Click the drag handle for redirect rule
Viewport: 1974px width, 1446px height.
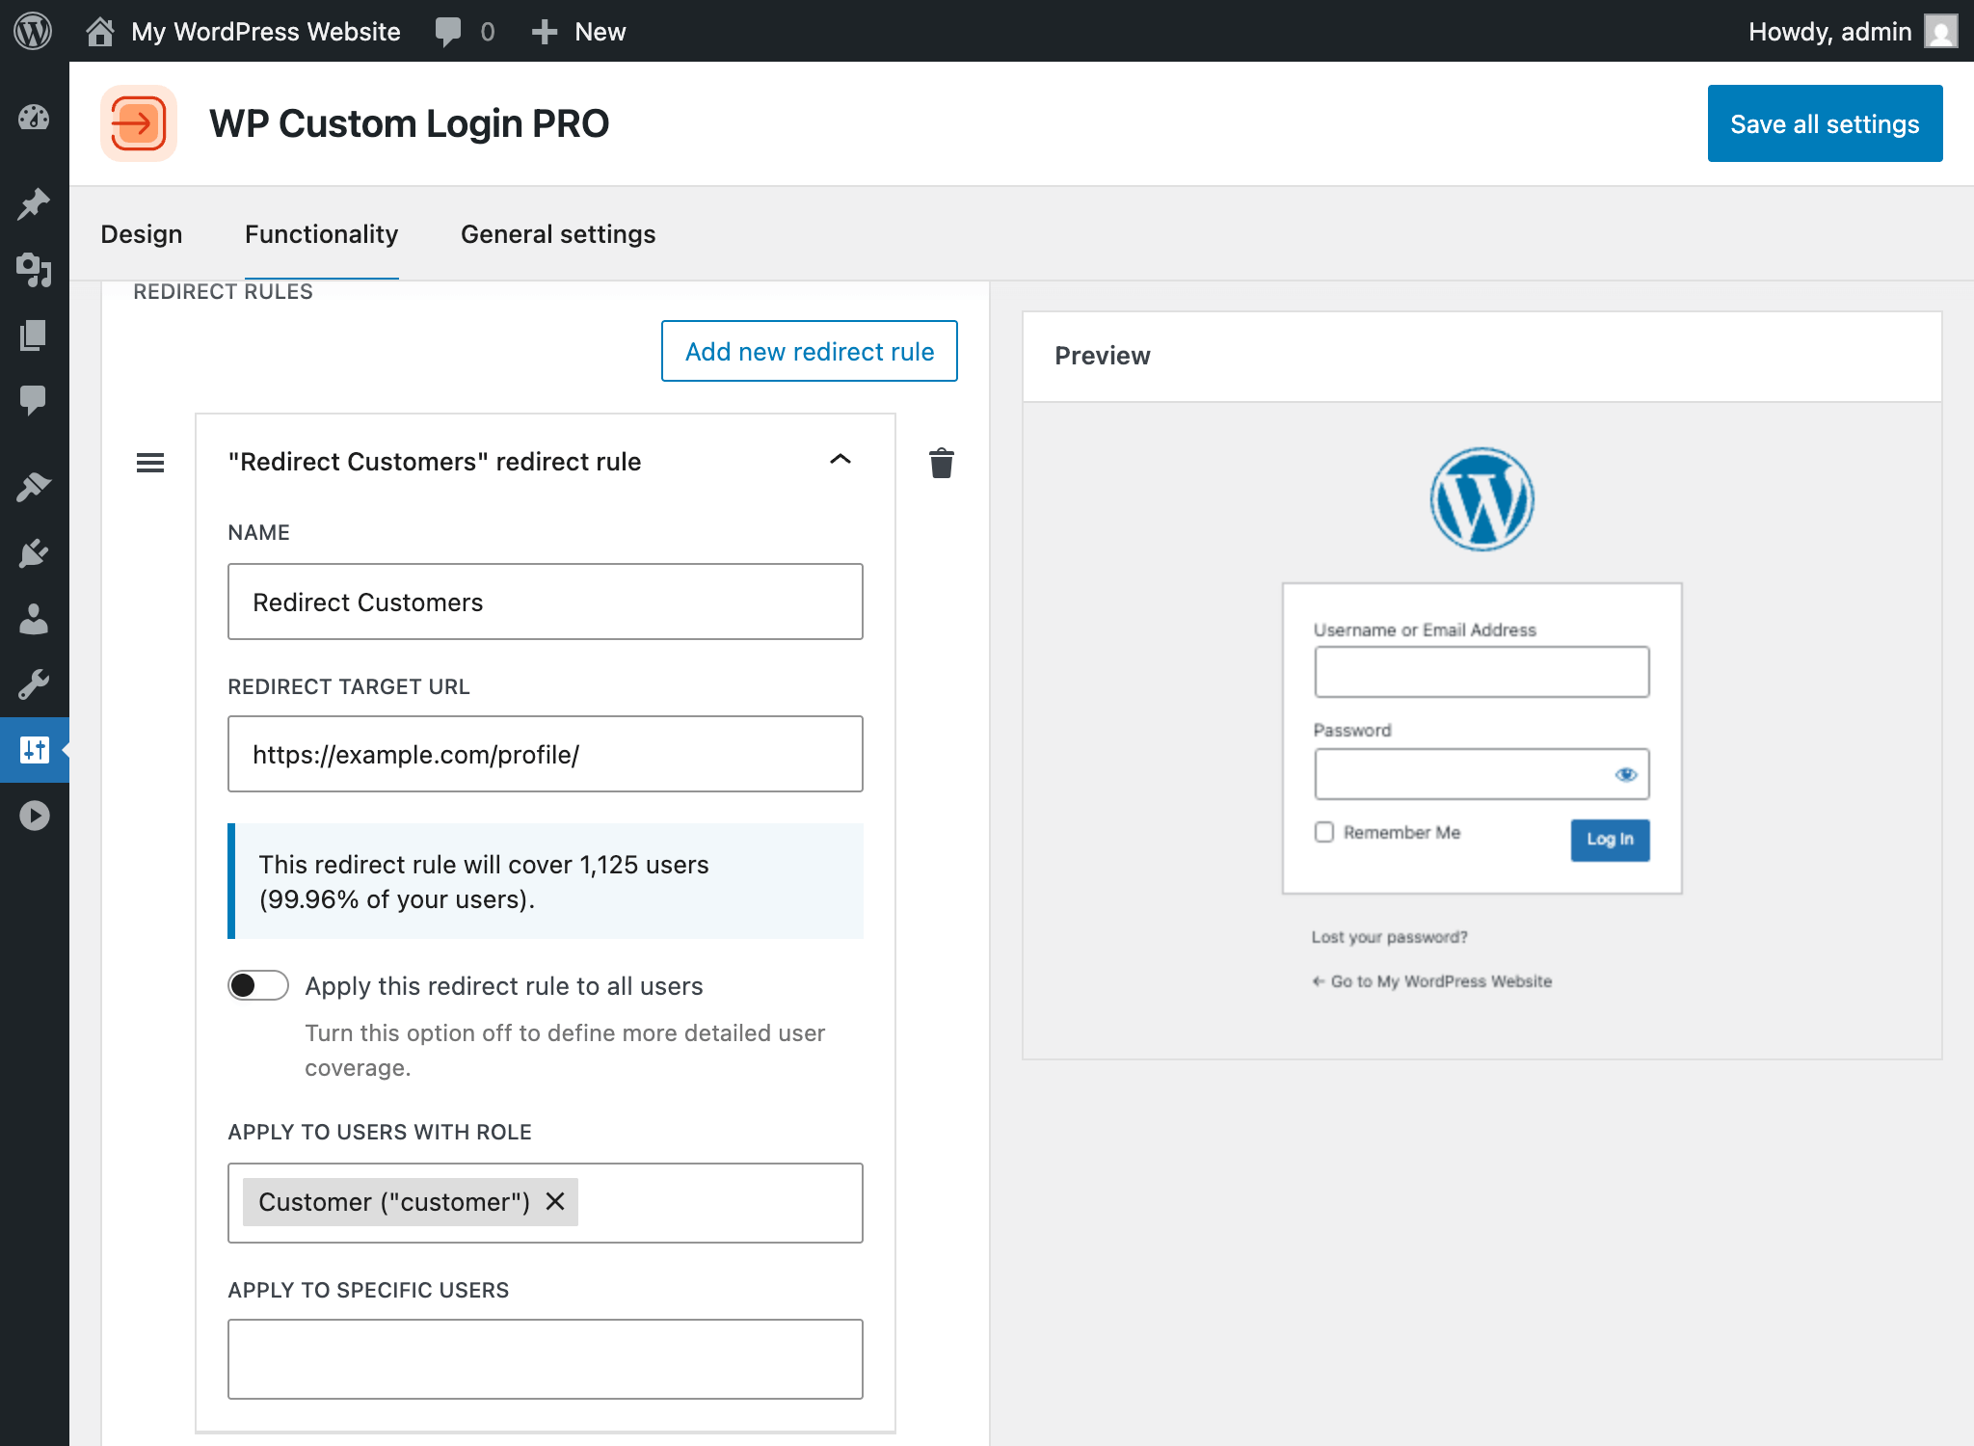[150, 463]
